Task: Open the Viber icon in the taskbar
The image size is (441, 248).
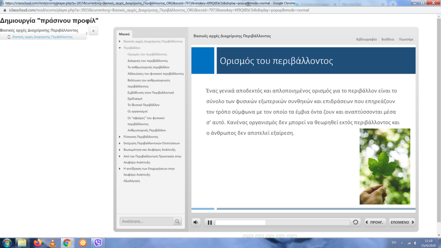Action: click(98, 243)
